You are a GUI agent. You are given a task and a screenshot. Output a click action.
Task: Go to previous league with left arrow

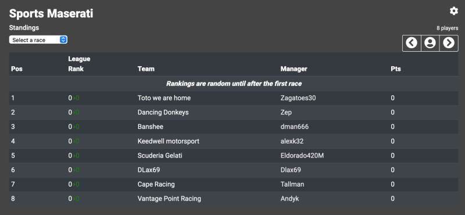pyautogui.click(x=412, y=43)
